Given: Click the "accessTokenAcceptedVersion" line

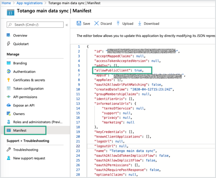Looking at the screenshot, I should [127, 61].
